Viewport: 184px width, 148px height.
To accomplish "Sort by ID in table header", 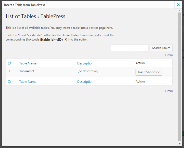I will (9, 63).
